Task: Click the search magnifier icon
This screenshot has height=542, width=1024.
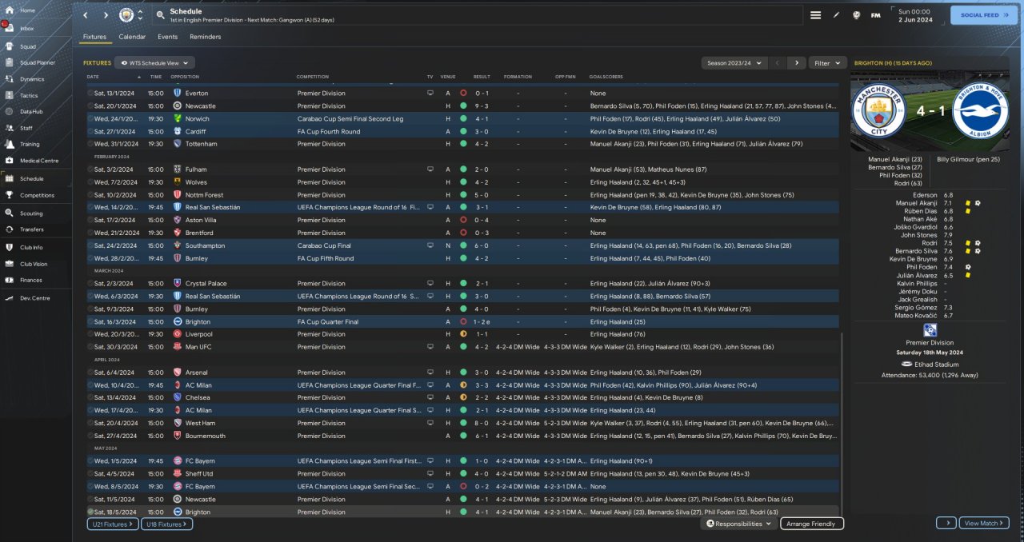Action: point(160,15)
